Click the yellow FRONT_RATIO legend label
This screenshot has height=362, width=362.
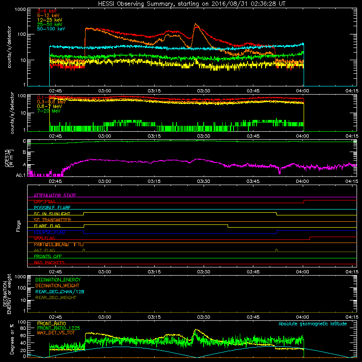(x=52, y=324)
